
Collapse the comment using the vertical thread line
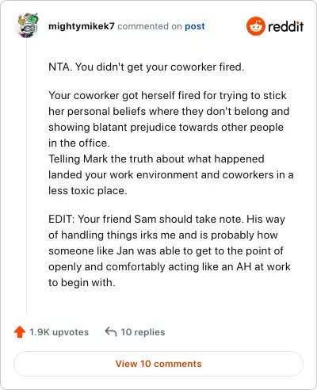26,176
